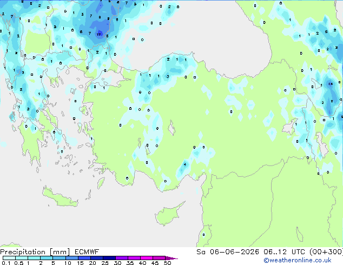The height and width of the screenshot is (265, 343).
Task: Click the '17' precipitation value on map
Action: coord(99,35)
